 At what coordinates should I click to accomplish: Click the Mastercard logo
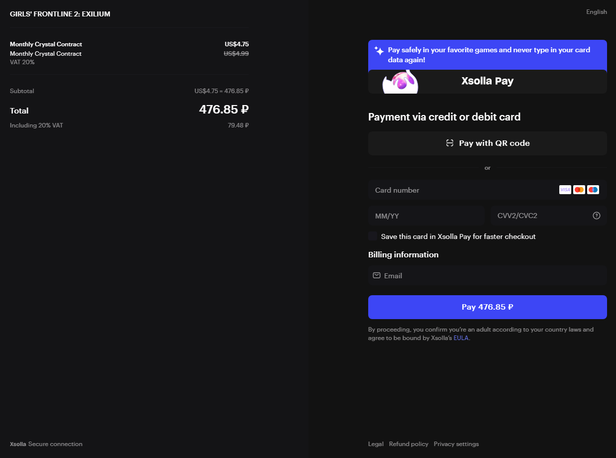coord(579,190)
